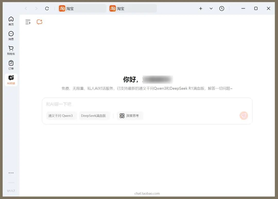
Task: Visit the chat.taobao.com link
Action: click(147, 193)
